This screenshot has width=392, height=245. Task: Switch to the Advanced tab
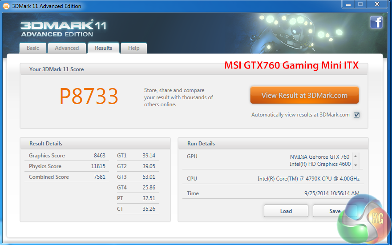[67, 48]
